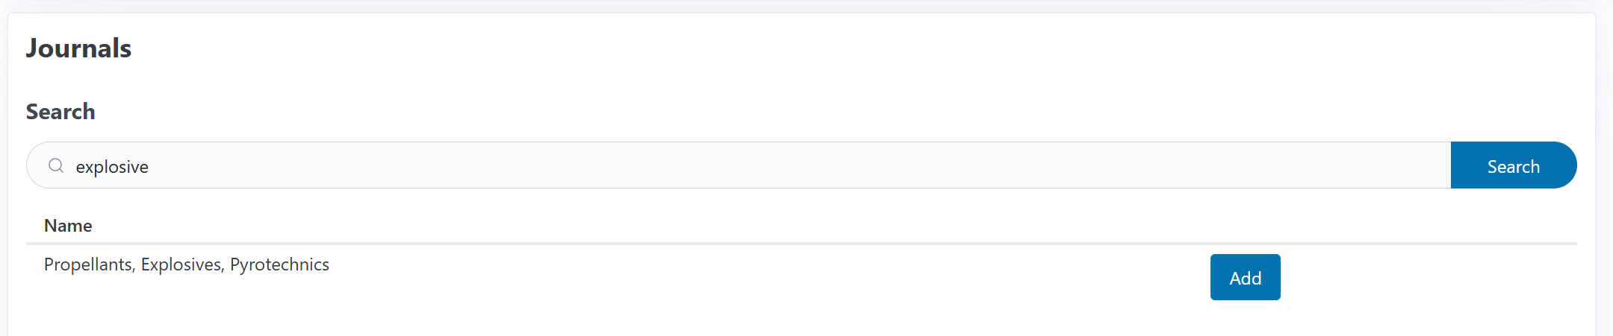Click 'Pyrotechnics' in the journal name
1613x336 pixels.
pos(279,264)
